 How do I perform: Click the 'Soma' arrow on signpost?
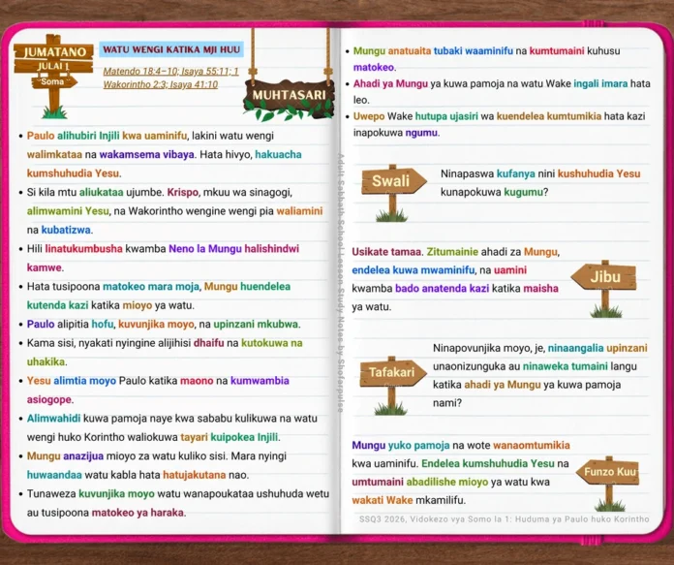click(x=54, y=81)
